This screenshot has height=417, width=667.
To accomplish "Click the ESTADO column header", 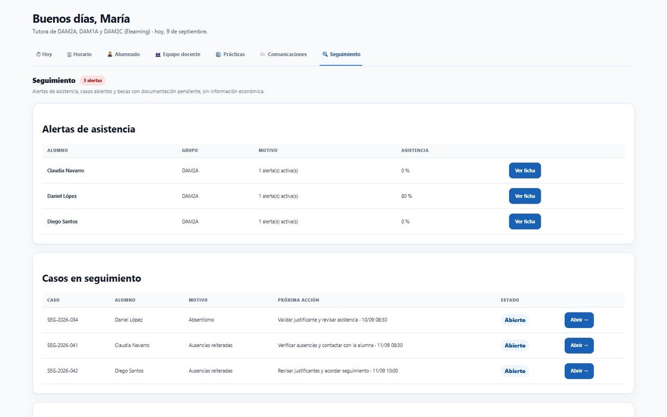I will (510, 300).
